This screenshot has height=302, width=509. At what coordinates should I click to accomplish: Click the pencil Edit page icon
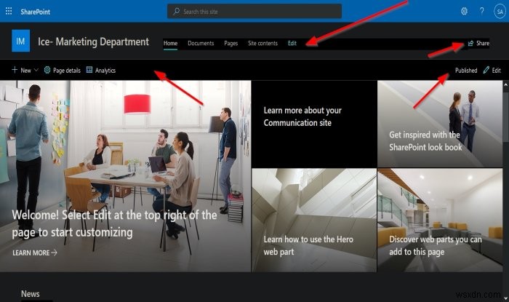pos(486,70)
